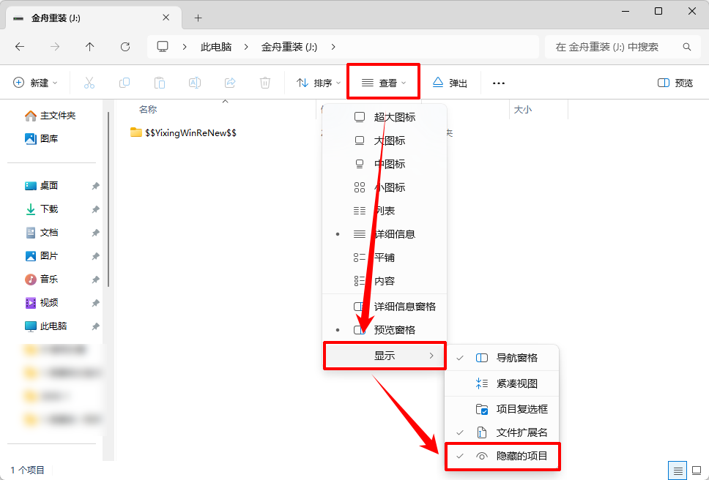Viewport: 709px width, 480px height.
Task: Click 此电脑 in the address bar
Action: click(216, 47)
